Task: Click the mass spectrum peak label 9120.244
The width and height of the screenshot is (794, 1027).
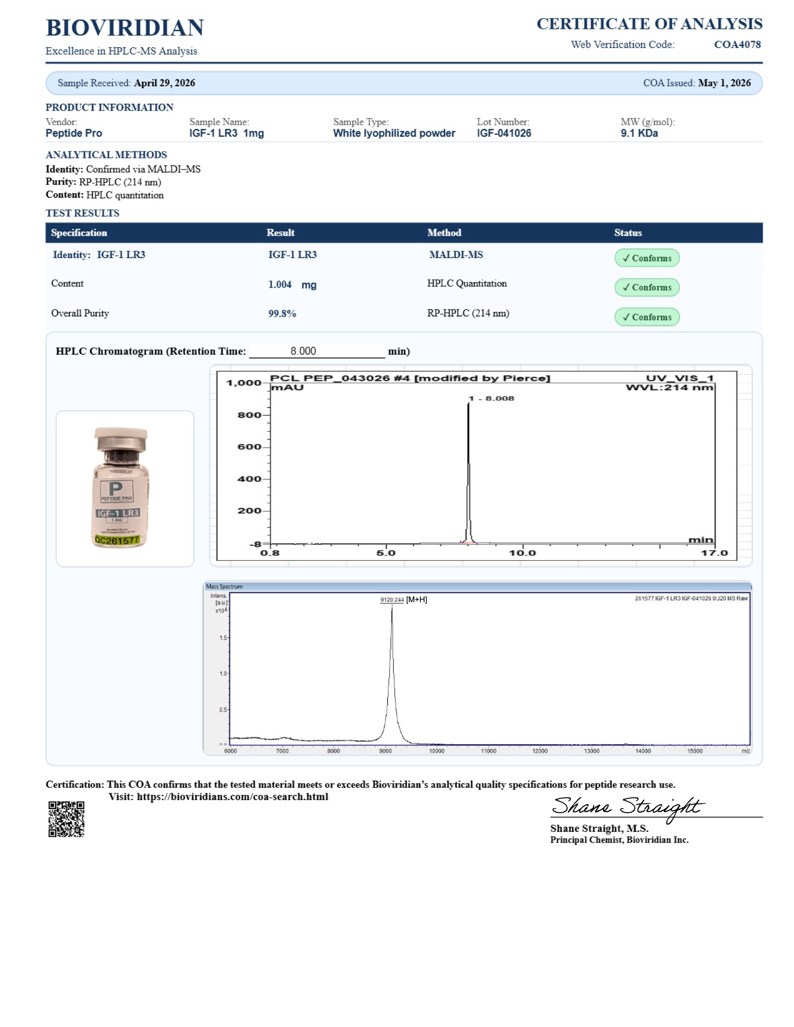Action: click(392, 599)
